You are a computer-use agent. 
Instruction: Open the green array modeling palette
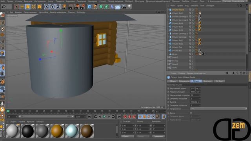[106, 7]
